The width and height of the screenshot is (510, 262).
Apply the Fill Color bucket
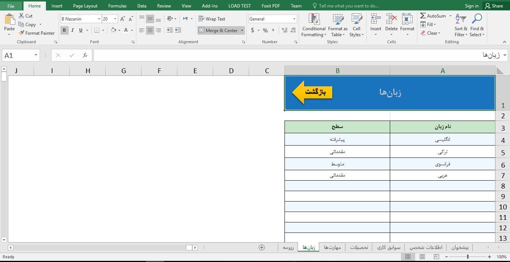coord(113,30)
